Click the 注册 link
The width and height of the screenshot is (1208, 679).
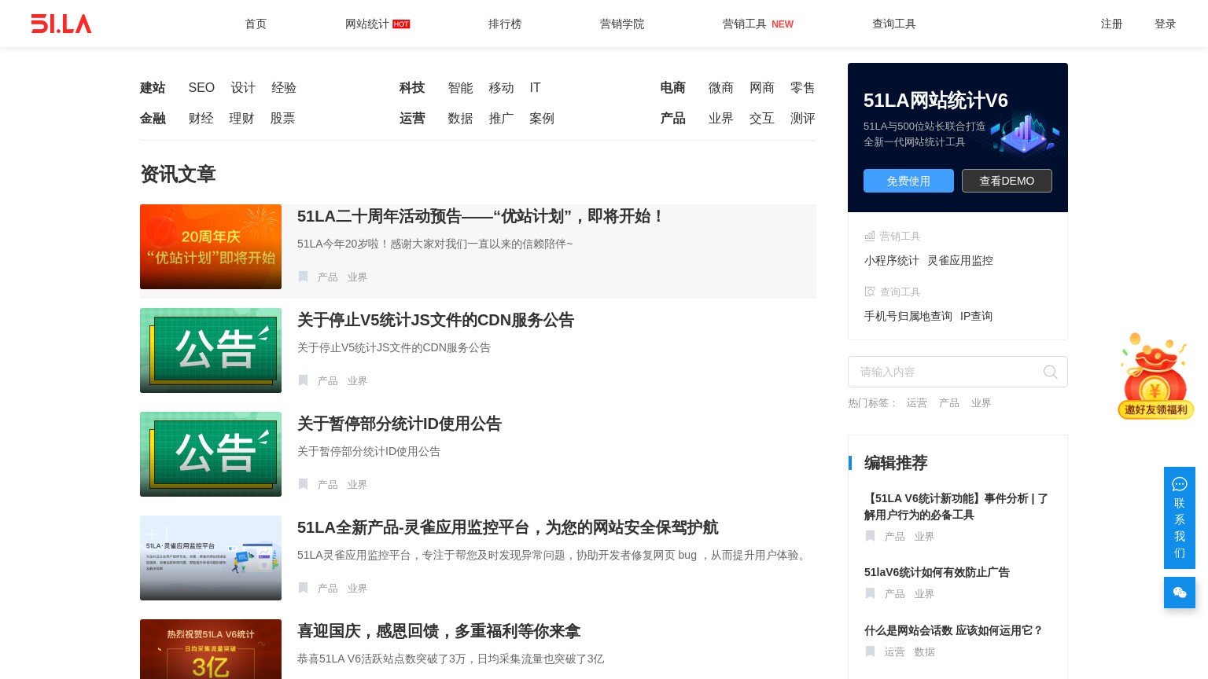pos(1112,24)
